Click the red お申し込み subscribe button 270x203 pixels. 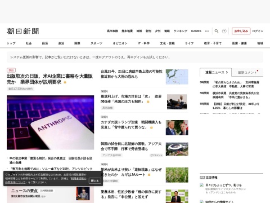[241, 31]
